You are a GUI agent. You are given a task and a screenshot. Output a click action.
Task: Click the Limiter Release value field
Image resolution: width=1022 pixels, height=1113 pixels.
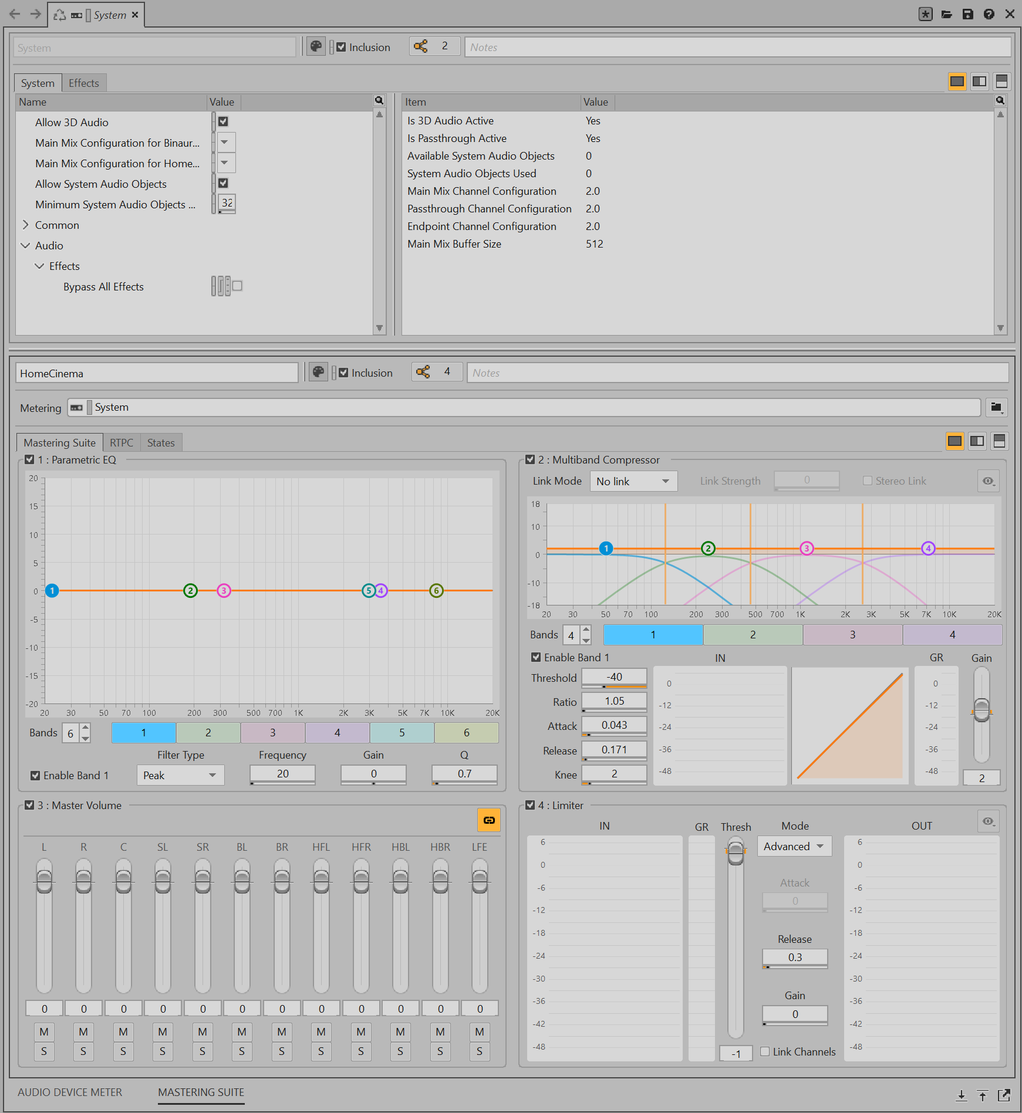click(x=795, y=957)
